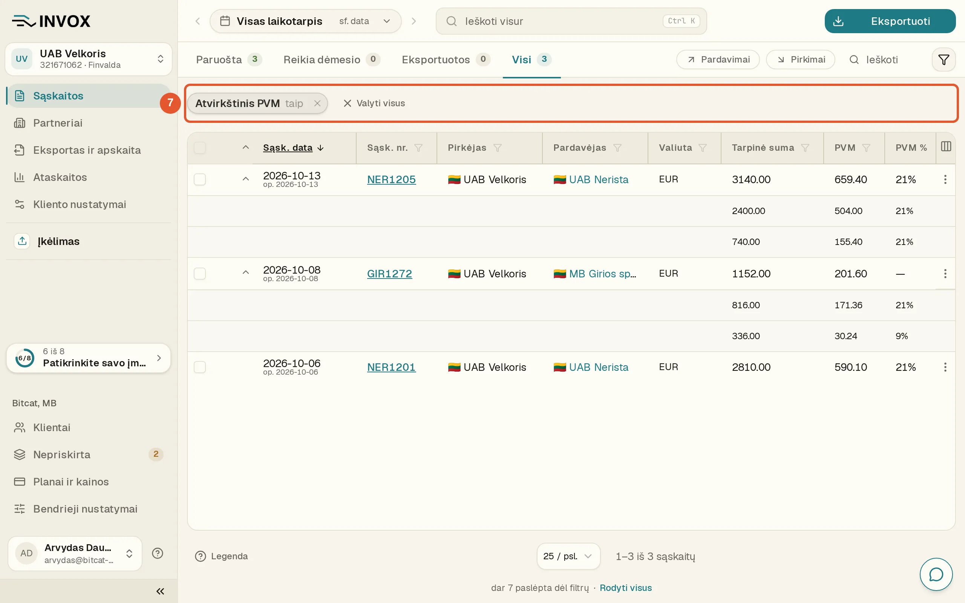Filter by PVM column funnel

(866, 148)
